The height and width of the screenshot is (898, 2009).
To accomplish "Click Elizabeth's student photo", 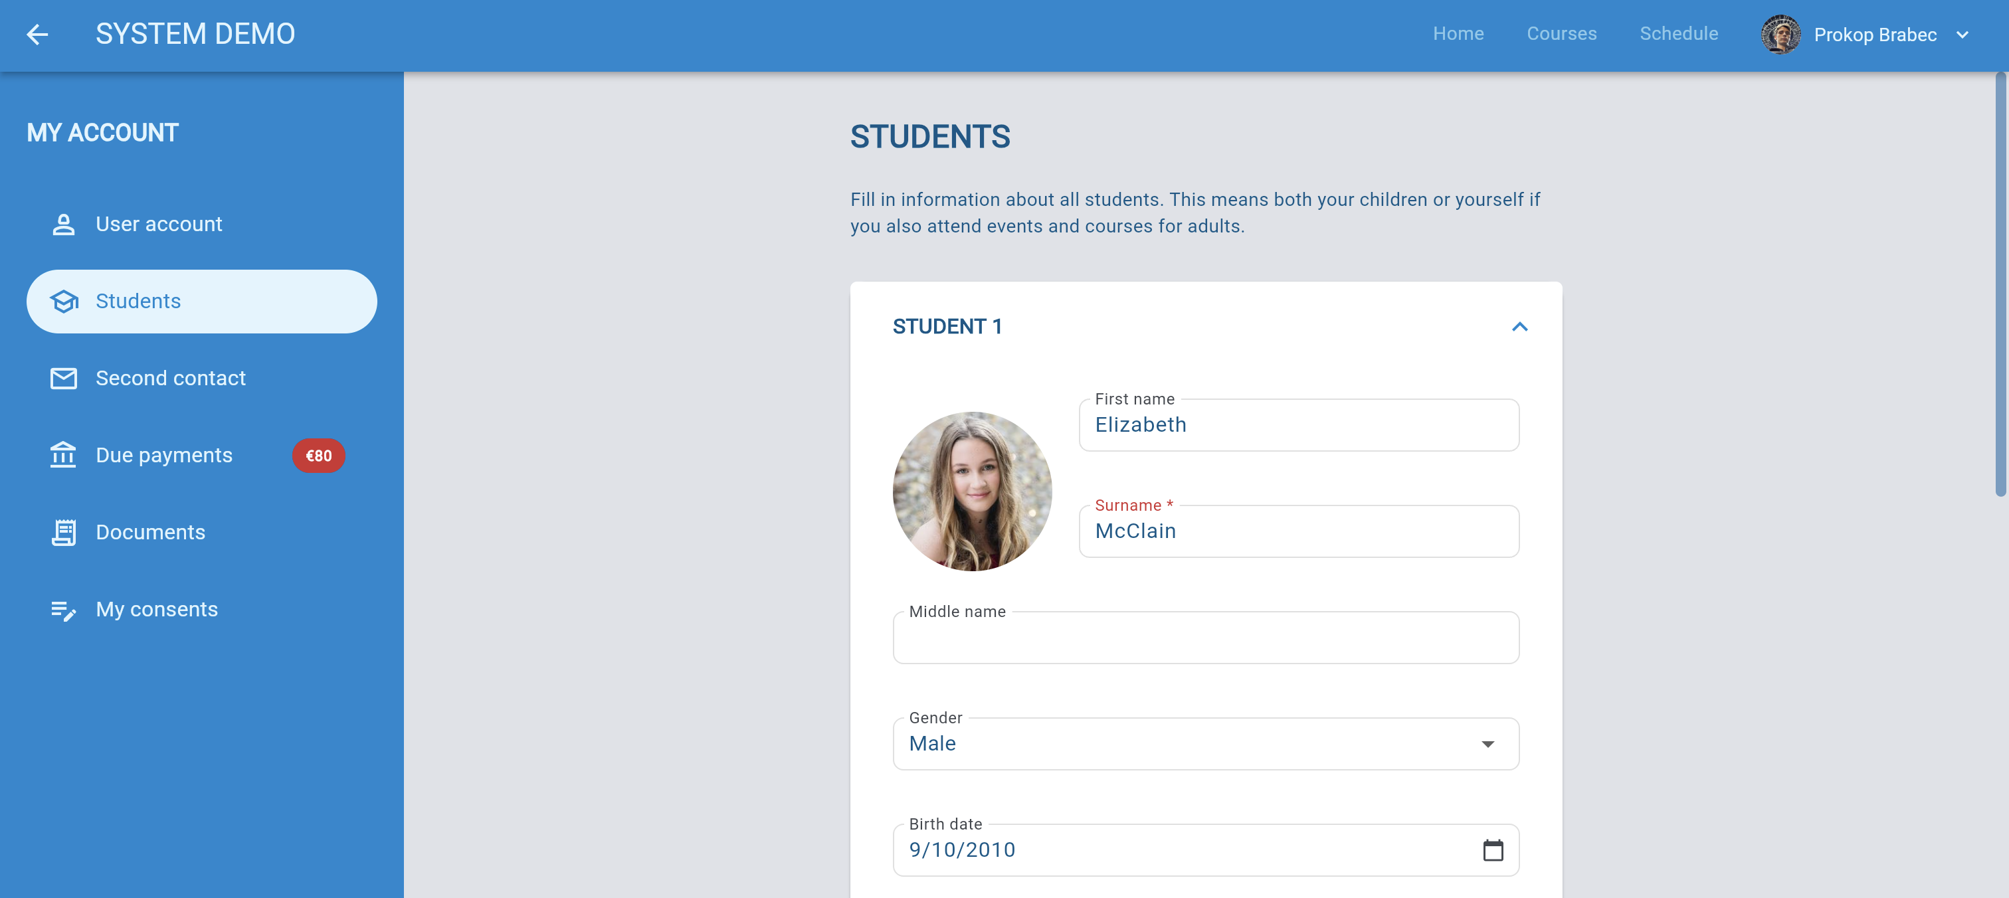I will tap(972, 491).
